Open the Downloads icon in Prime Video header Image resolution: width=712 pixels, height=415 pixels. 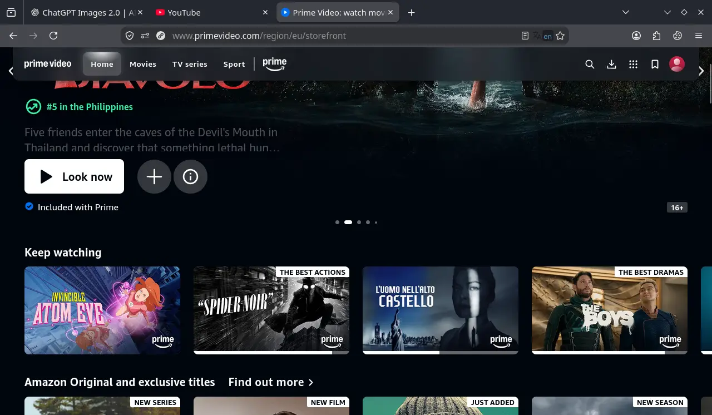611,64
